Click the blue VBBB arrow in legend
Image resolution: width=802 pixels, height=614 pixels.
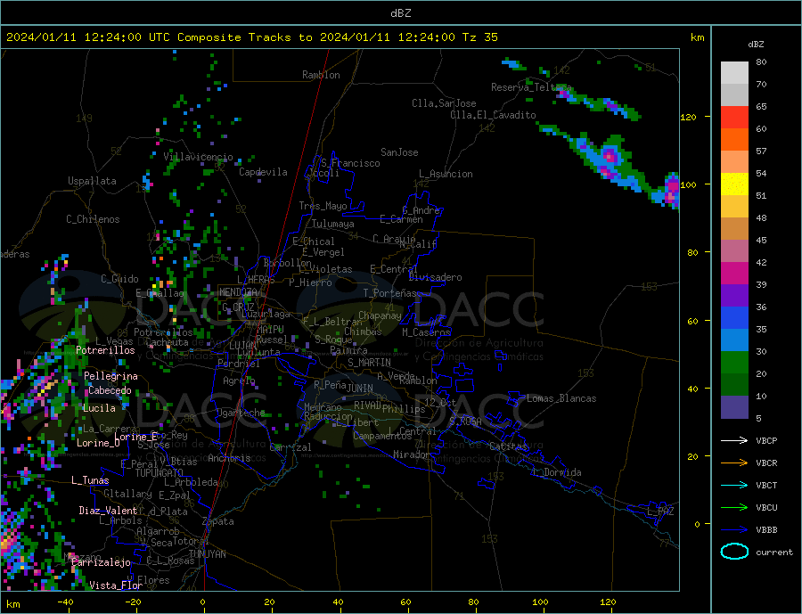click(734, 530)
